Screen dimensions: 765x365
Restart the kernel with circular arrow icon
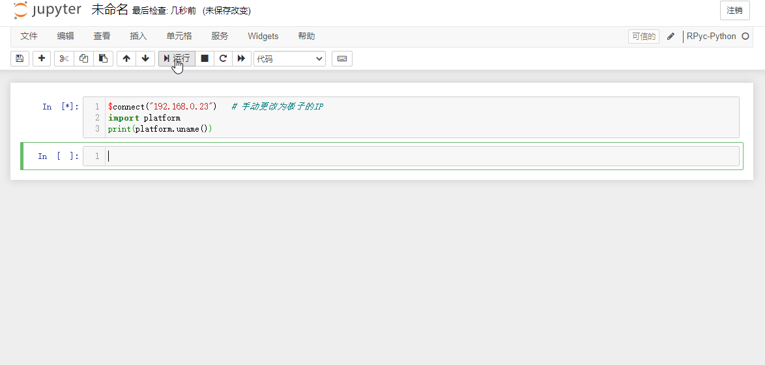(x=223, y=59)
